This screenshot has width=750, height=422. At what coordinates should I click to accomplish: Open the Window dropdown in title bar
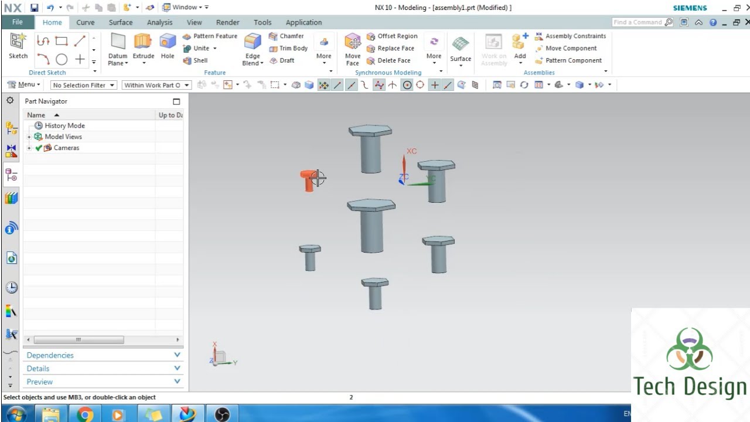[184, 7]
